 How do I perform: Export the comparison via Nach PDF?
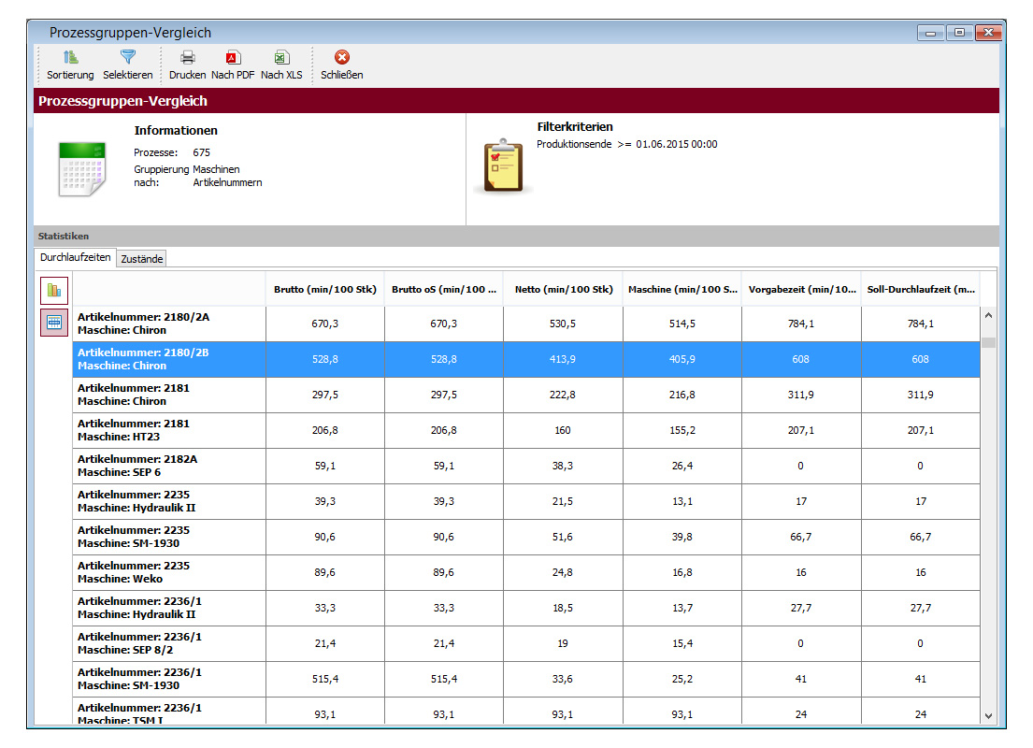coord(233,65)
